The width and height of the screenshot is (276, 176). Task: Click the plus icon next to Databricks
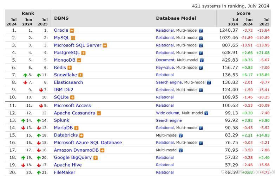tap(81, 136)
